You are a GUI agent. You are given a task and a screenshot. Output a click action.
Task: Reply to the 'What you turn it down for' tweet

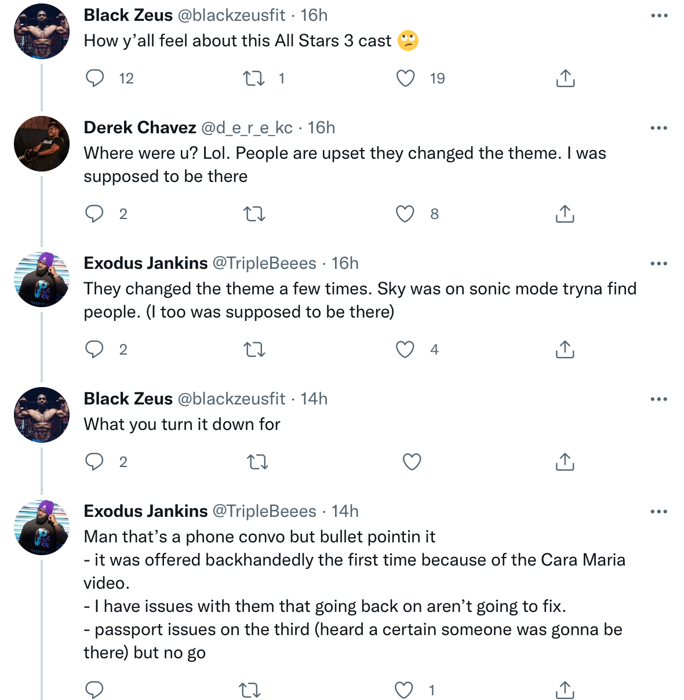pos(94,462)
